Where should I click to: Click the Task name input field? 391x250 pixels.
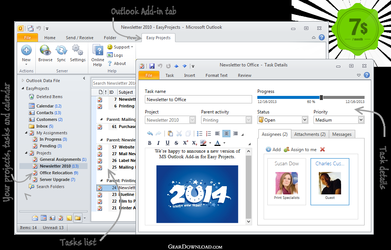(x=198, y=99)
